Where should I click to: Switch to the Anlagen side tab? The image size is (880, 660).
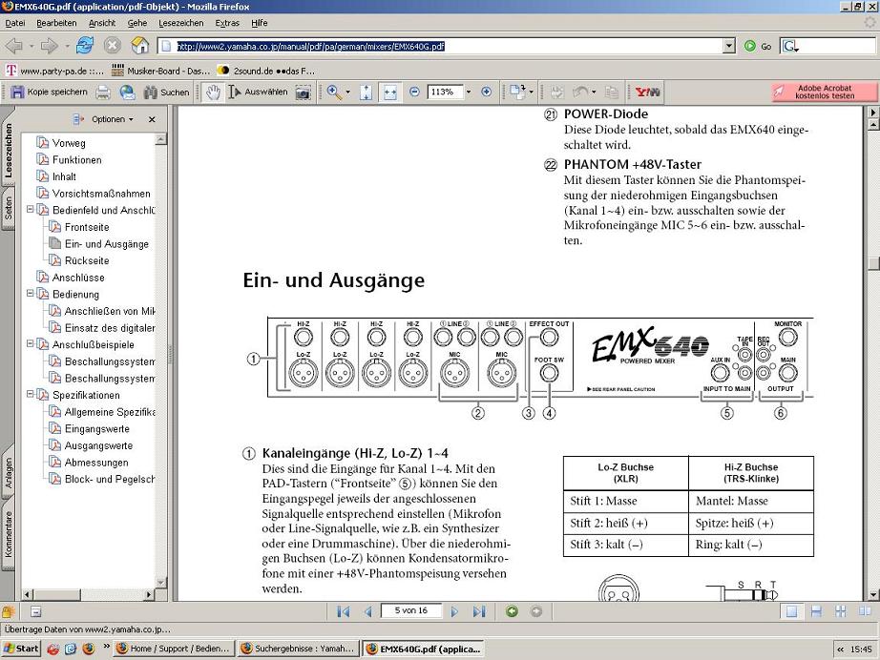8,473
